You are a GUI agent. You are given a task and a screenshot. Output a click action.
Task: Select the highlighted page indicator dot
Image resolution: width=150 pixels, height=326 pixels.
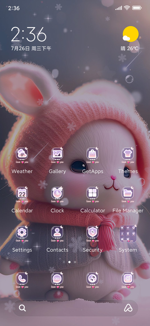pyautogui.click(x=69, y=262)
